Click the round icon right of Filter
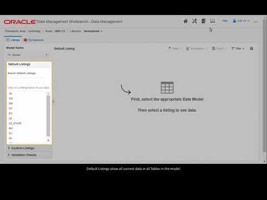The image size is (267, 200). pos(251,48)
